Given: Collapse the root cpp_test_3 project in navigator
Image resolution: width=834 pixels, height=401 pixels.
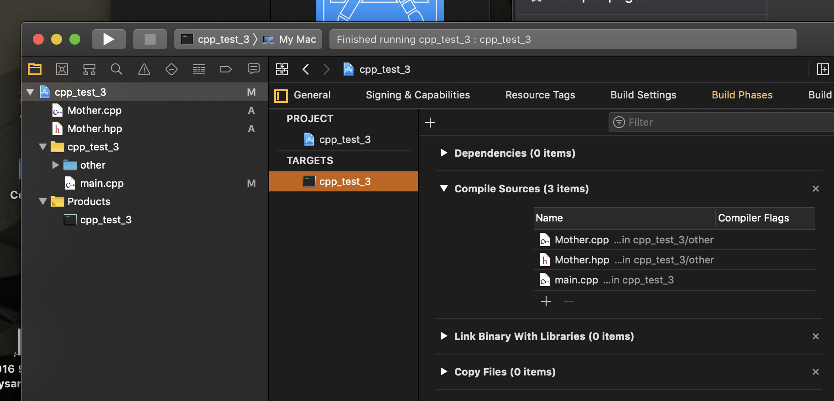Looking at the screenshot, I should (30, 92).
